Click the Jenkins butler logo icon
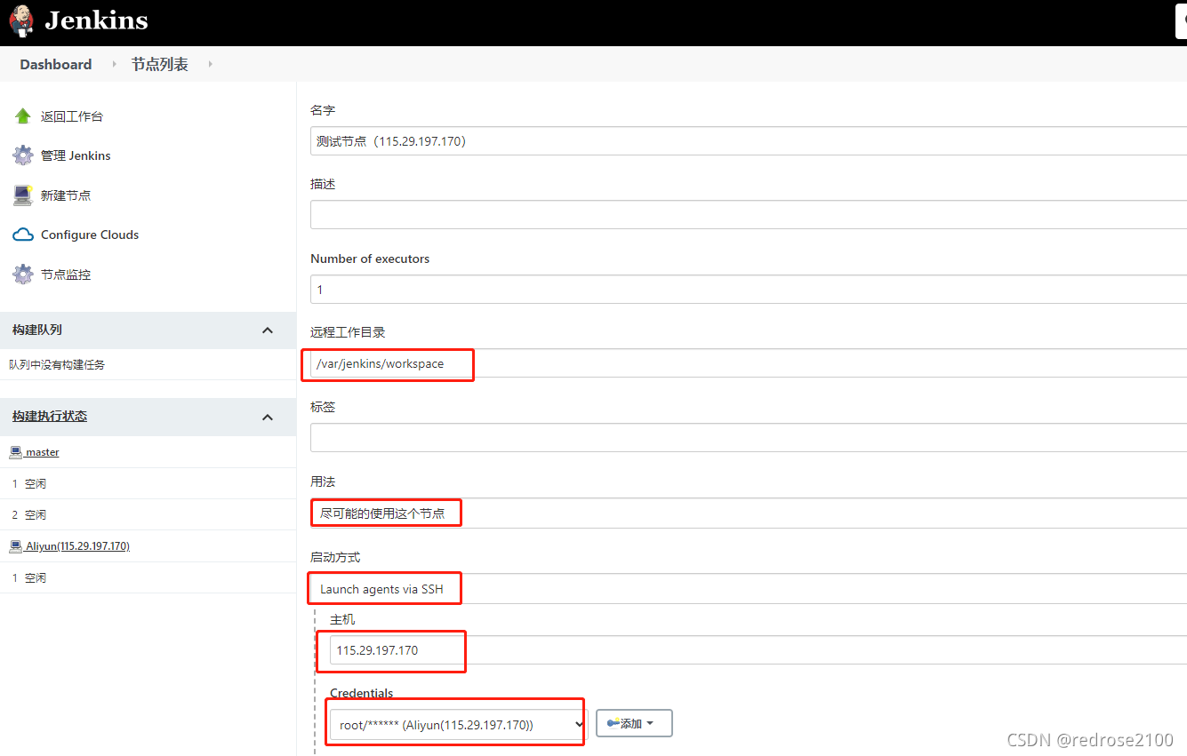Screen dimensions: 1187x756 click(x=21, y=20)
